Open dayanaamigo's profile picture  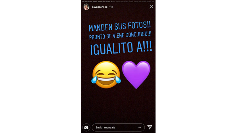point(86,7)
